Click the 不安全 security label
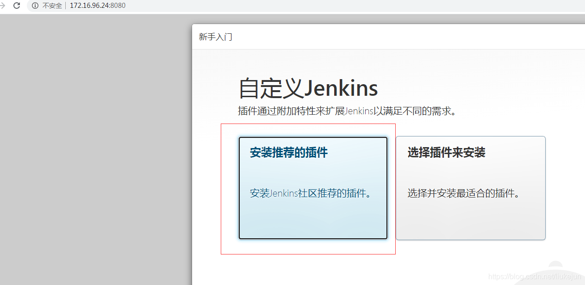The image size is (585, 285). pos(52,6)
